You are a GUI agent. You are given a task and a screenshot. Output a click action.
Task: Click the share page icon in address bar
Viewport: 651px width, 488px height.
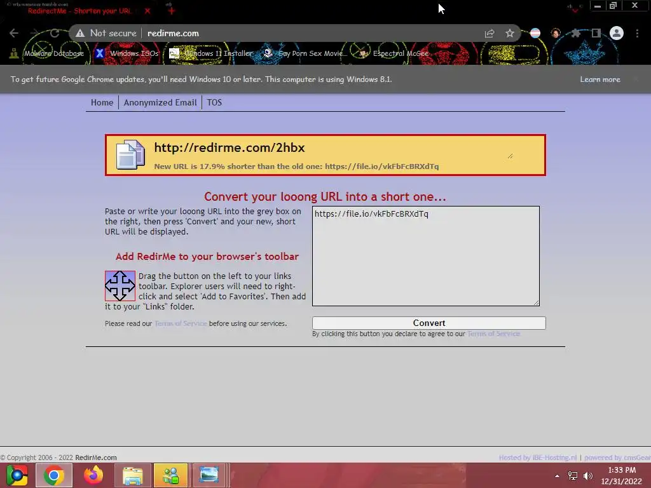click(x=490, y=33)
